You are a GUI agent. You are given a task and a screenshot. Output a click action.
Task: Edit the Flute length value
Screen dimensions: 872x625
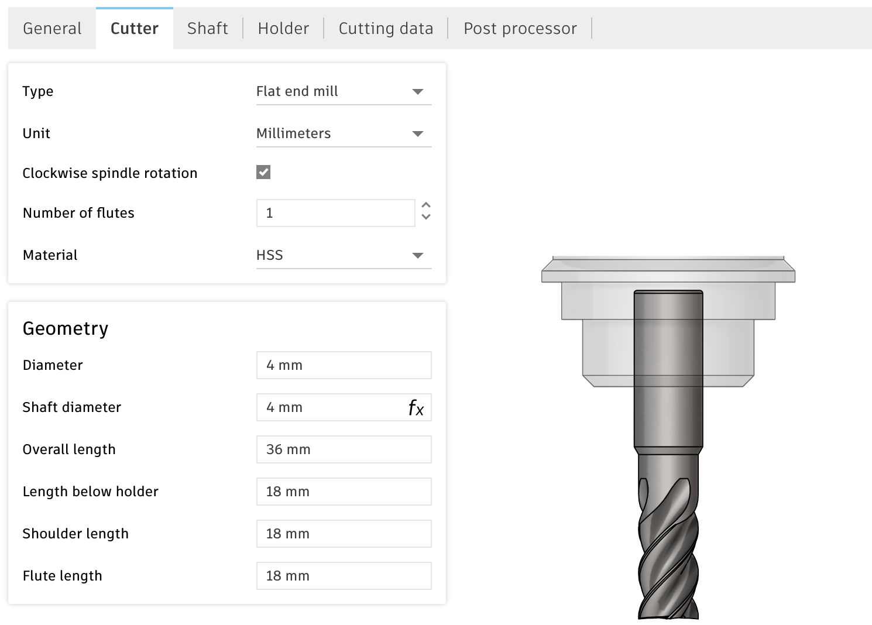tap(344, 576)
